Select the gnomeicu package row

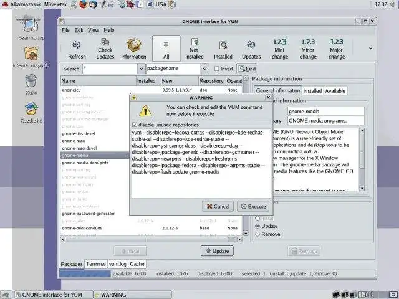[x=151, y=90]
